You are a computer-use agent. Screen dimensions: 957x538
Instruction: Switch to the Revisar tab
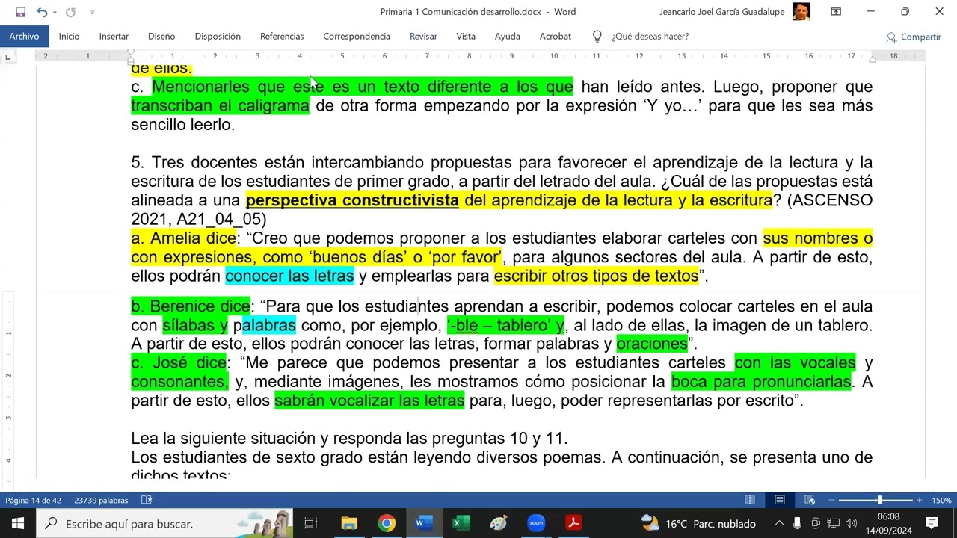(423, 36)
